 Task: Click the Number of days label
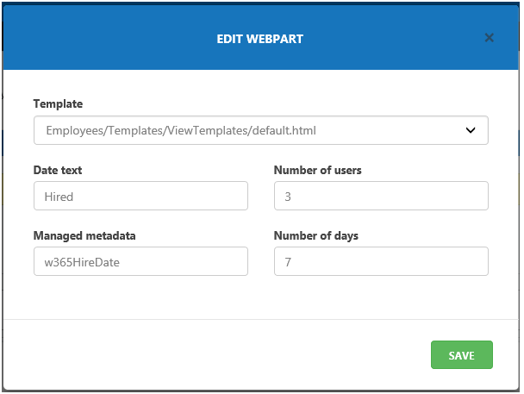pos(315,235)
